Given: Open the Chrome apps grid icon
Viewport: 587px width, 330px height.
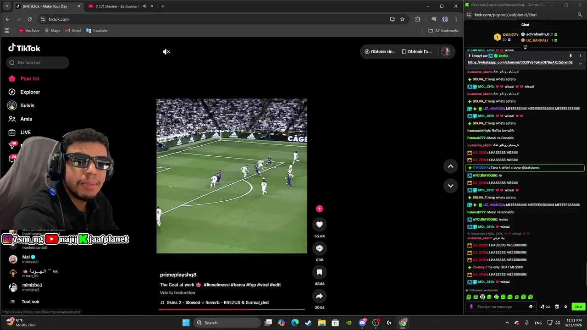Looking at the screenshot, I should click(7, 31).
